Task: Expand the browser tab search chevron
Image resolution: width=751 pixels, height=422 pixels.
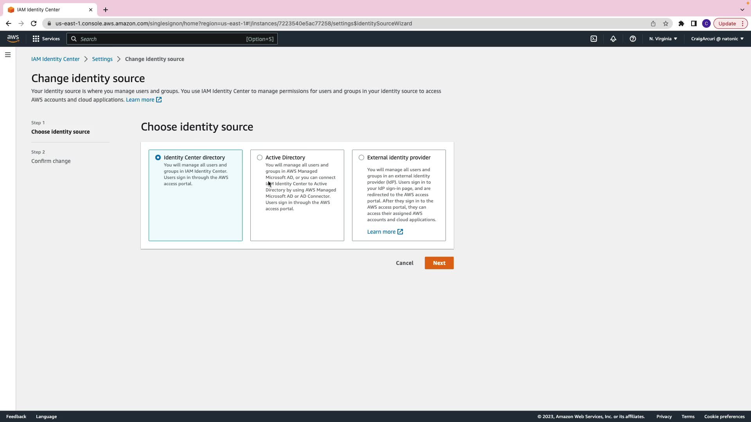Action: click(742, 9)
